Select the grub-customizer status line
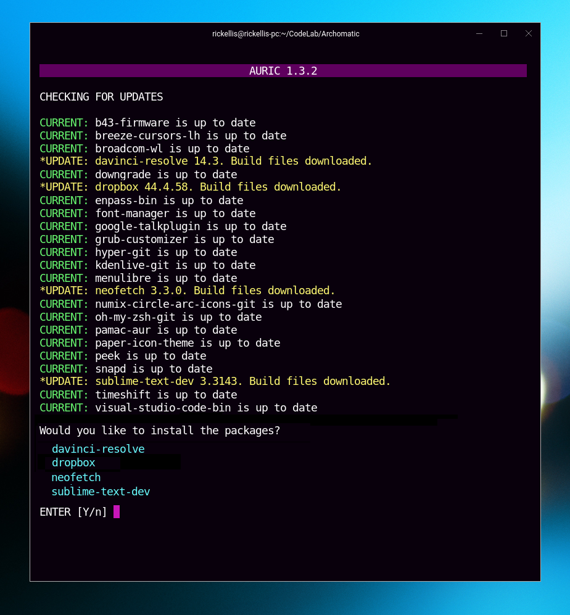This screenshot has height=615, width=570. coord(157,239)
